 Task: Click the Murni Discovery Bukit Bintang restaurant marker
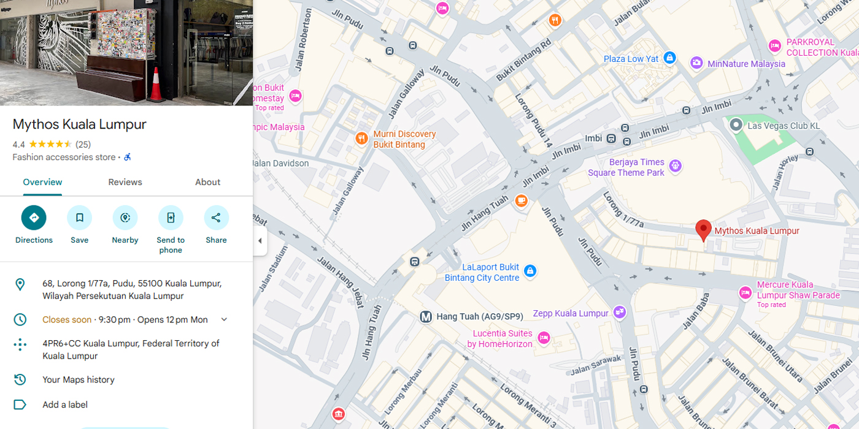[362, 139]
